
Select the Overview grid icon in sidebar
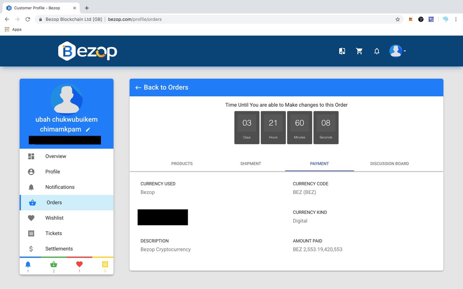32,156
